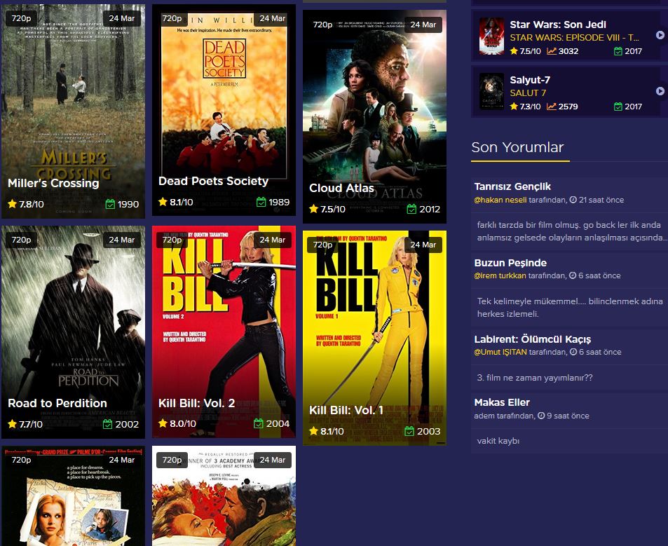Screen dimensions: 668x546
Task: Click the view count 3032
Action: coord(568,51)
